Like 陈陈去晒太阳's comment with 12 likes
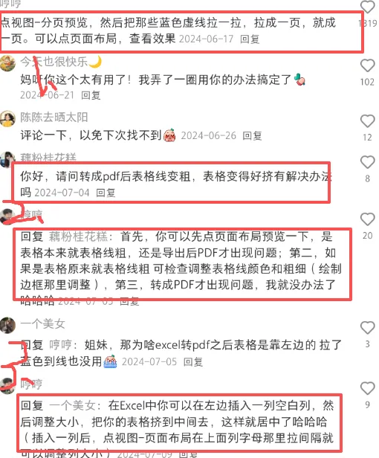This screenshot has height=458, width=379. click(367, 121)
